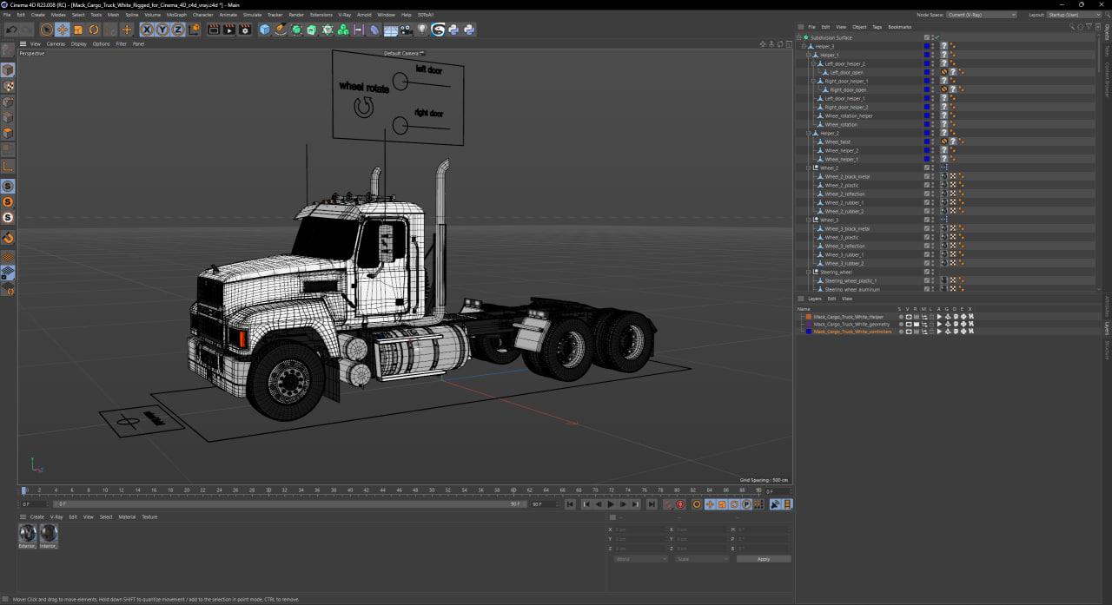Open the Scale mode dropdown

702,559
